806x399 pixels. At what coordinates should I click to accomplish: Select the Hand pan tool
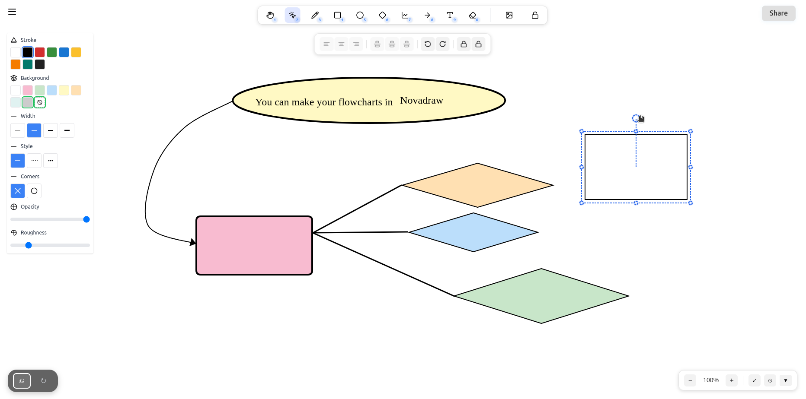[x=270, y=15]
